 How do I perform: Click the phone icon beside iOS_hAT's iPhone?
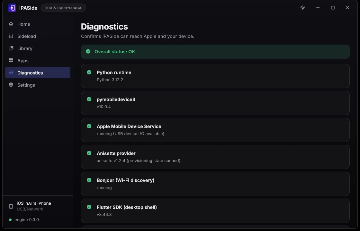coord(11,206)
